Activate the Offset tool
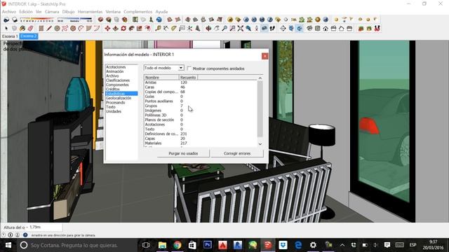 click(147, 28)
